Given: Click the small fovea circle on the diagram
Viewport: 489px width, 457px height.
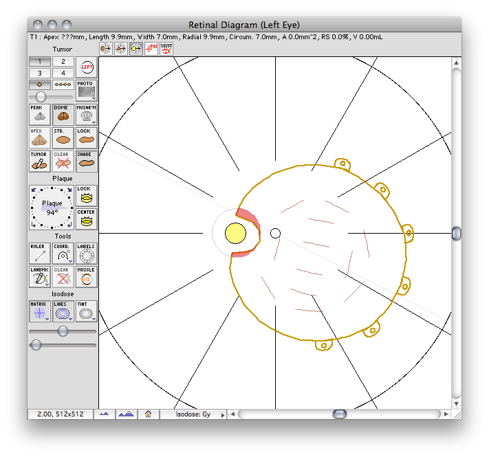Looking at the screenshot, I should pyautogui.click(x=275, y=233).
